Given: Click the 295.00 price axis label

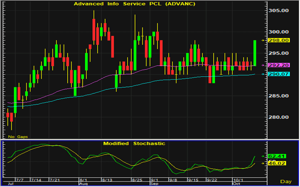Looking at the screenshot, I should pyautogui.click(x=280, y=53).
